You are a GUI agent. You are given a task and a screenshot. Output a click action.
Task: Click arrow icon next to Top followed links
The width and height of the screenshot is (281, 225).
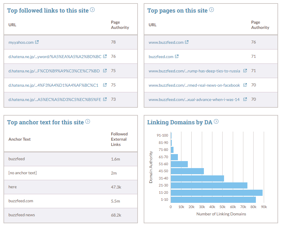click(92, 10)
